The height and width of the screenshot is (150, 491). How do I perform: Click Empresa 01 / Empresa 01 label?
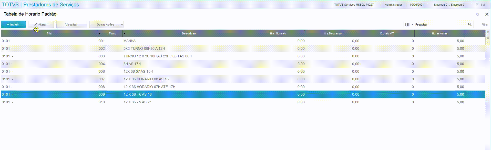point(449,5)
